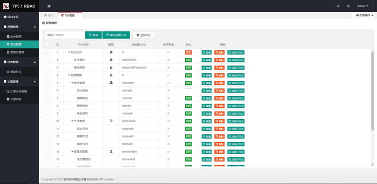
Task: Click the user icon in row 14
Action: pyautogui.click(x=111, y=152)
